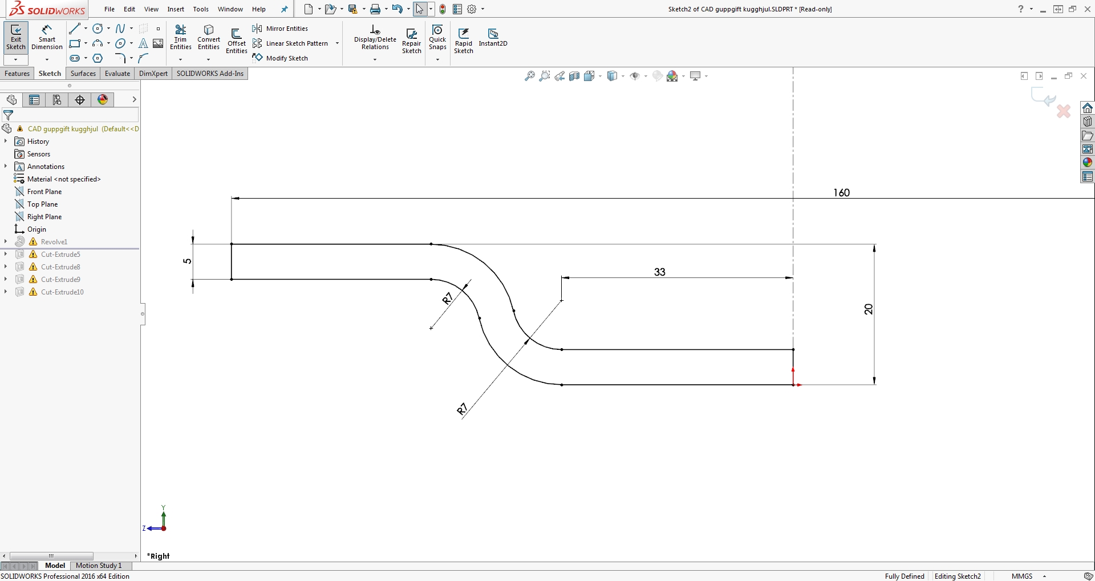
Task: Expand the Cut-Extrude5 feature node
Action: tap(6, 255)
